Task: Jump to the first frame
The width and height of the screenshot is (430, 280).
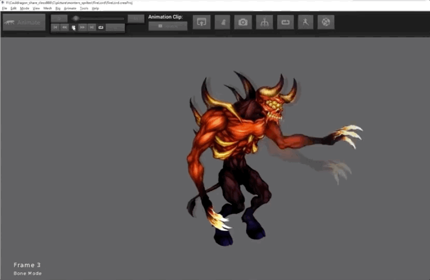Action: tap(55, 27)
